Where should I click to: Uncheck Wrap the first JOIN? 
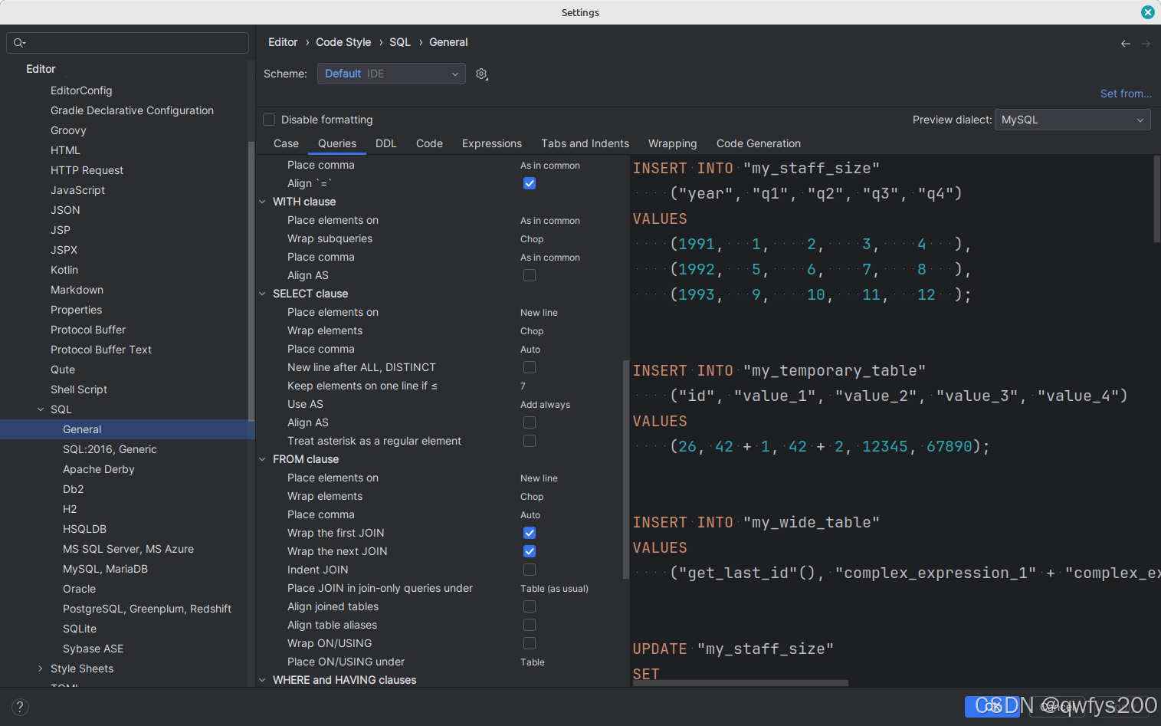tap(530, 533)
